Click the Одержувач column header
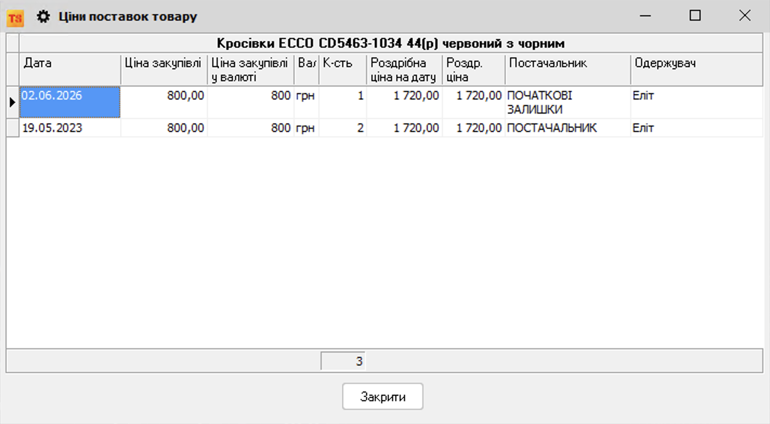770x424 pixels. point(697,69)
